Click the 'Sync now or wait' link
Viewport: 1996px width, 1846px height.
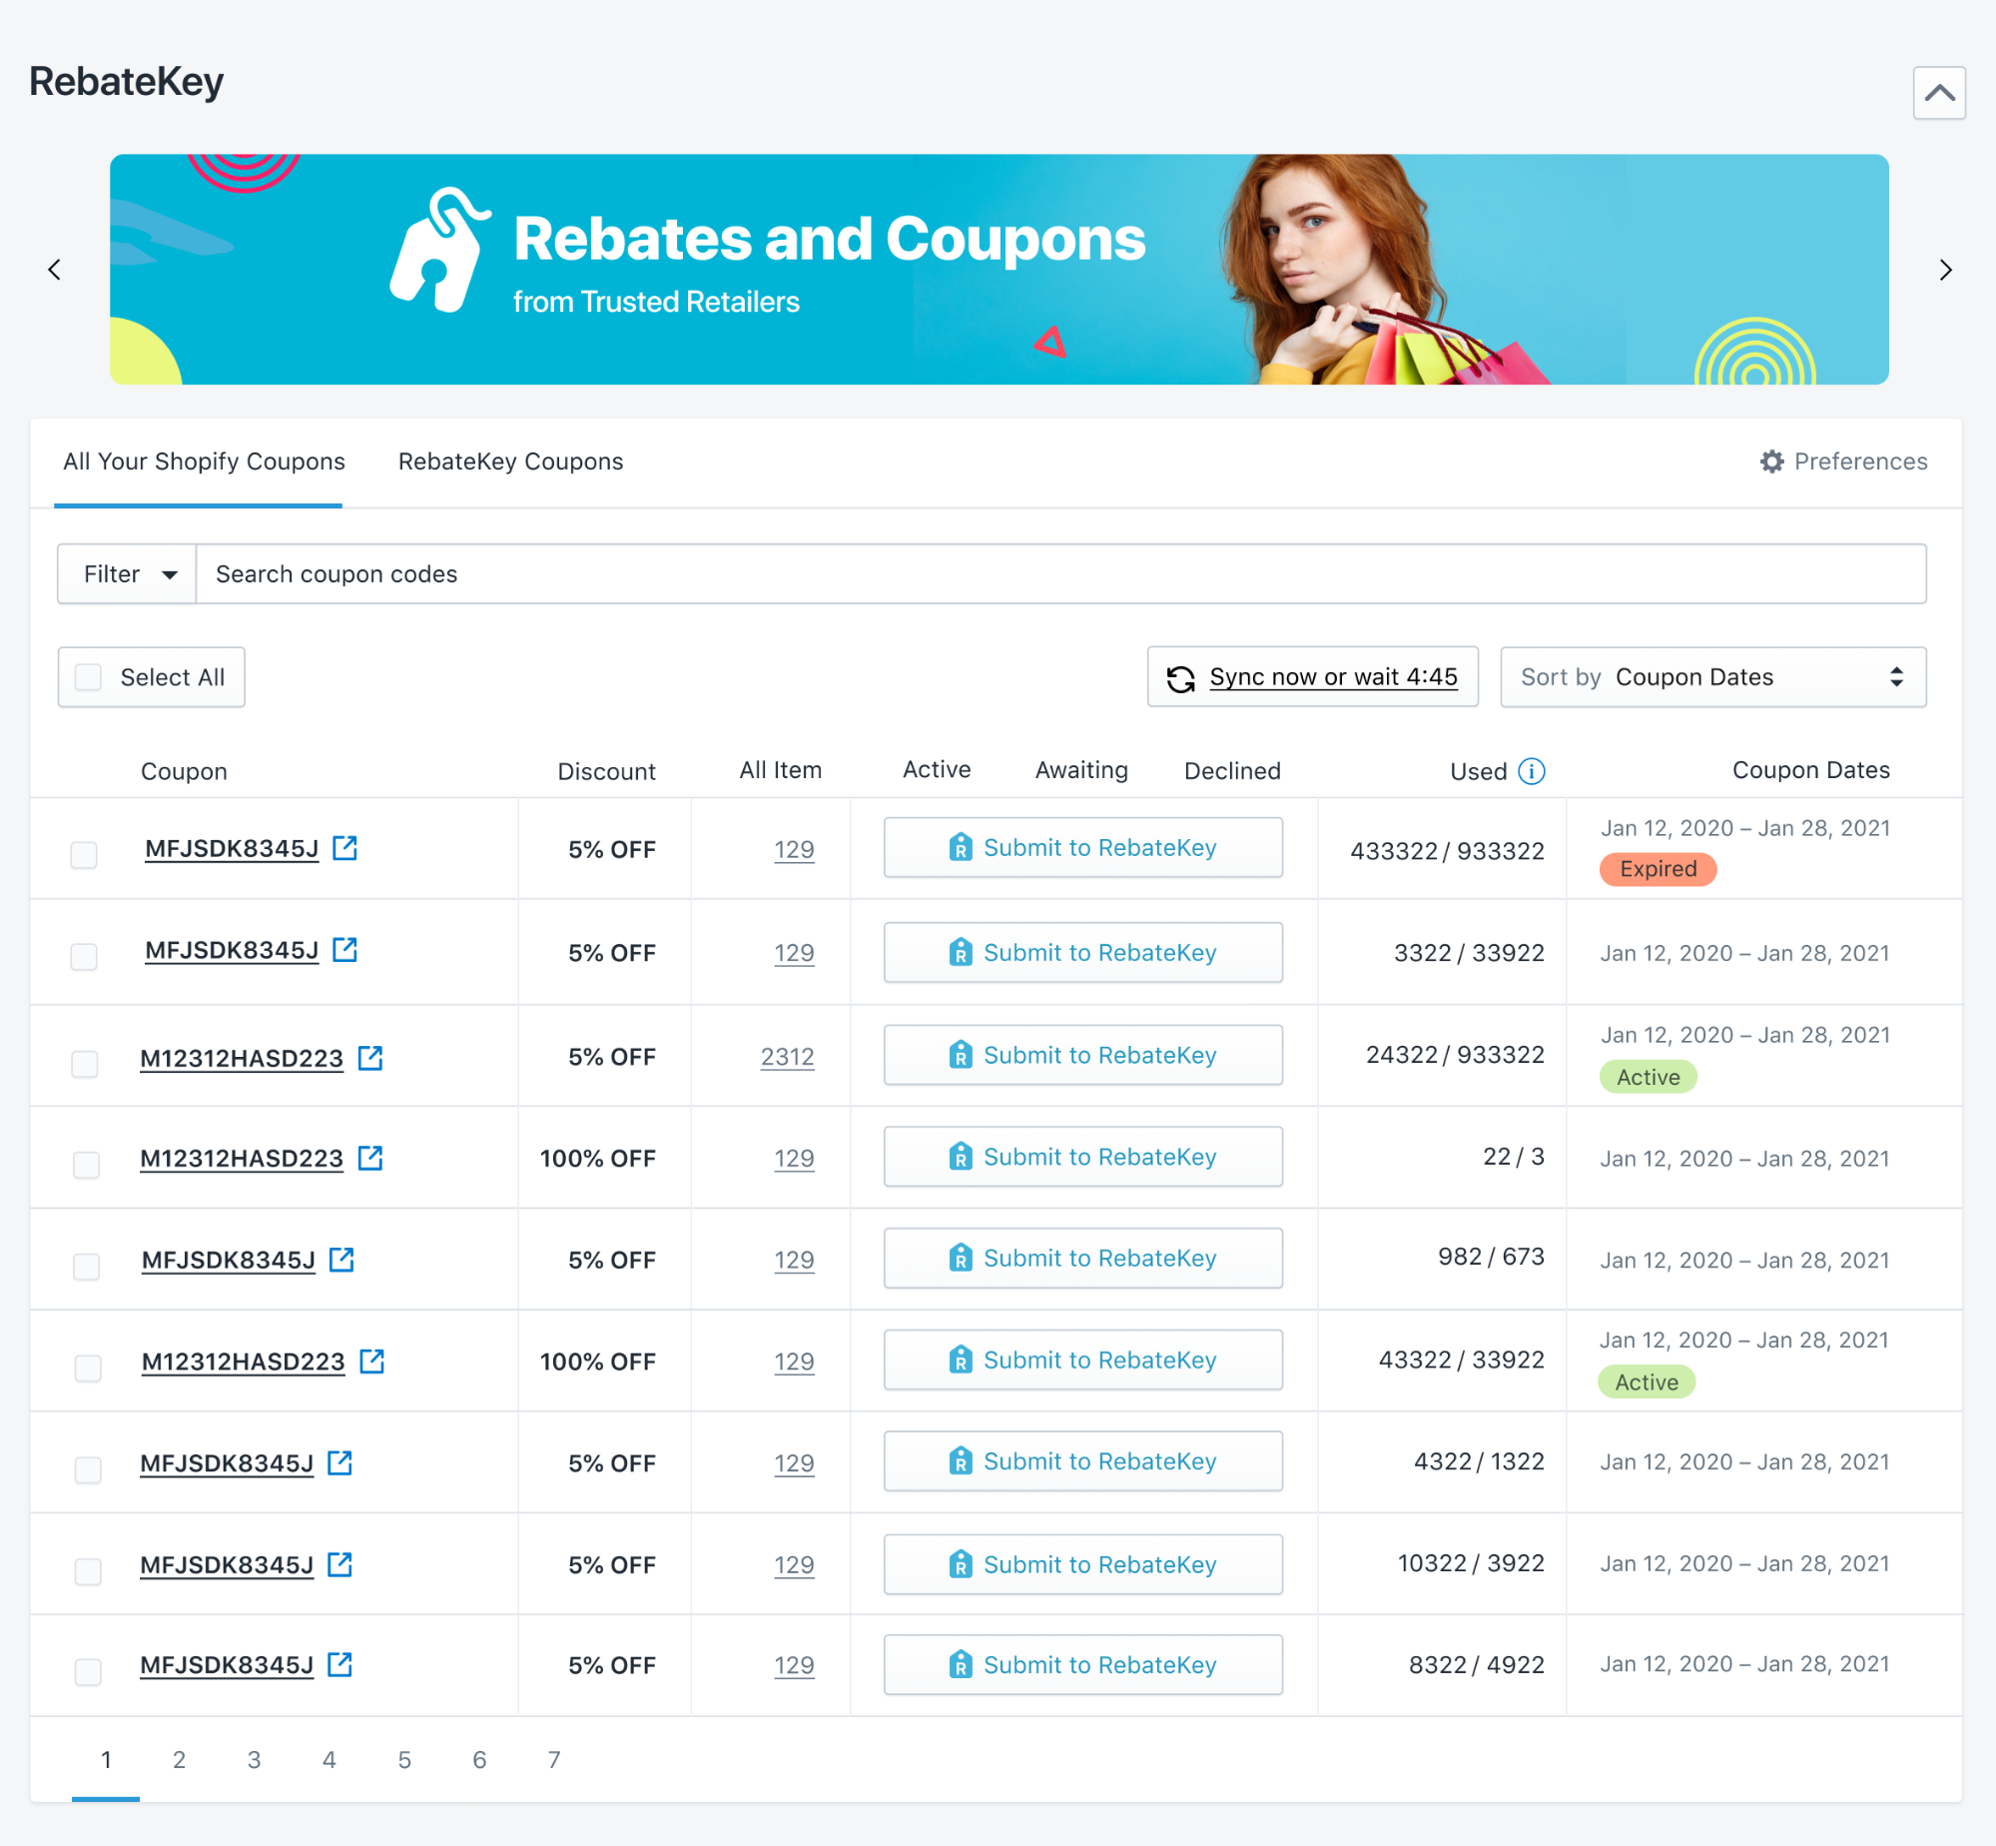(1332, 677)
